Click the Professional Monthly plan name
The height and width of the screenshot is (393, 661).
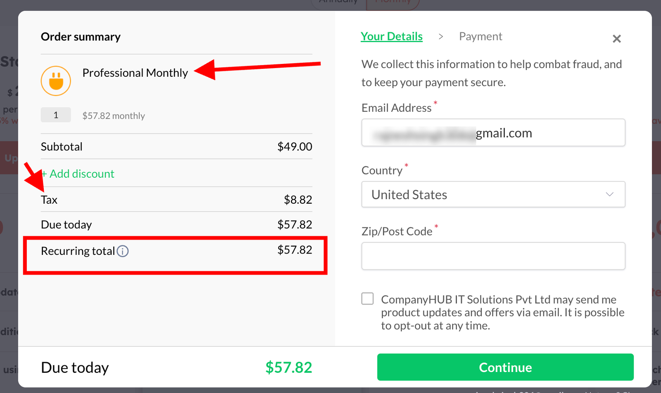pos(135,73)
